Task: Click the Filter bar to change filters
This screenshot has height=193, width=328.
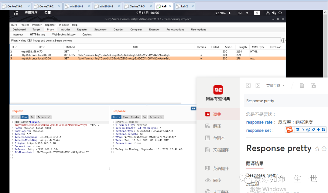Action: tap(145, 41)
